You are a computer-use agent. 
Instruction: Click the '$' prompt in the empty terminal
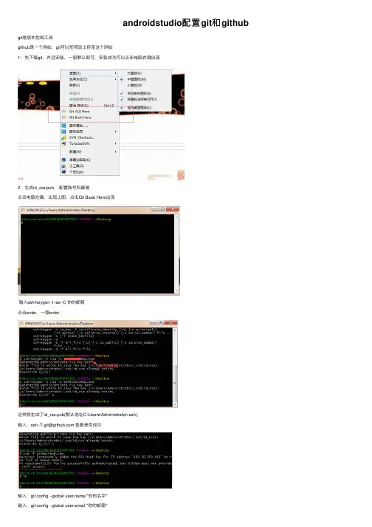pos(22,222)
